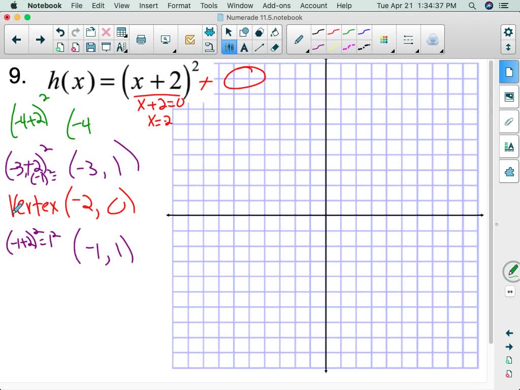Select the arrow Select tool
Screen dimensions: 520x390
[x=229, y=31]
